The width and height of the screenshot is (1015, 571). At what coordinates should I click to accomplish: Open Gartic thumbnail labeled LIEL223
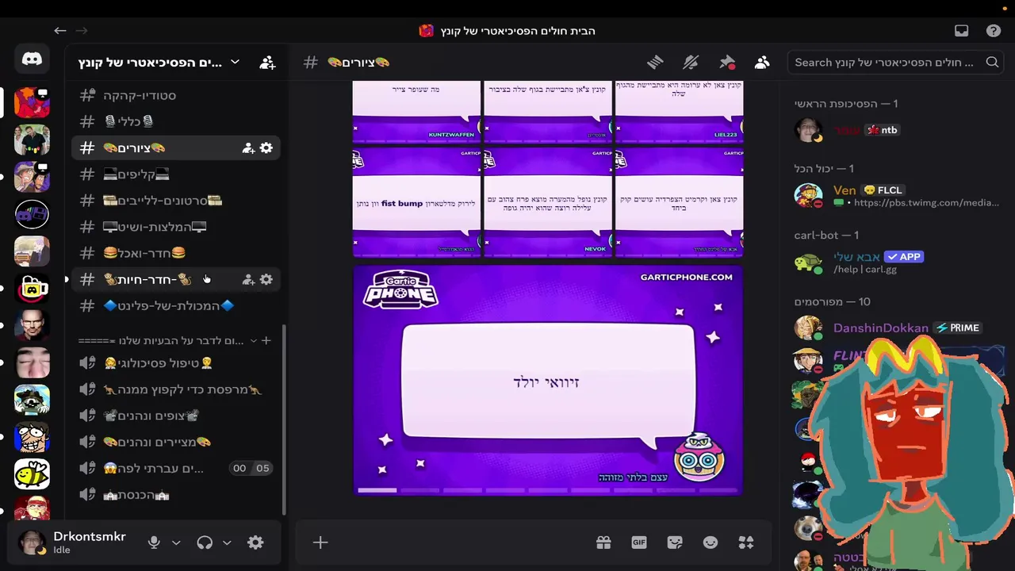click(680, 111)
